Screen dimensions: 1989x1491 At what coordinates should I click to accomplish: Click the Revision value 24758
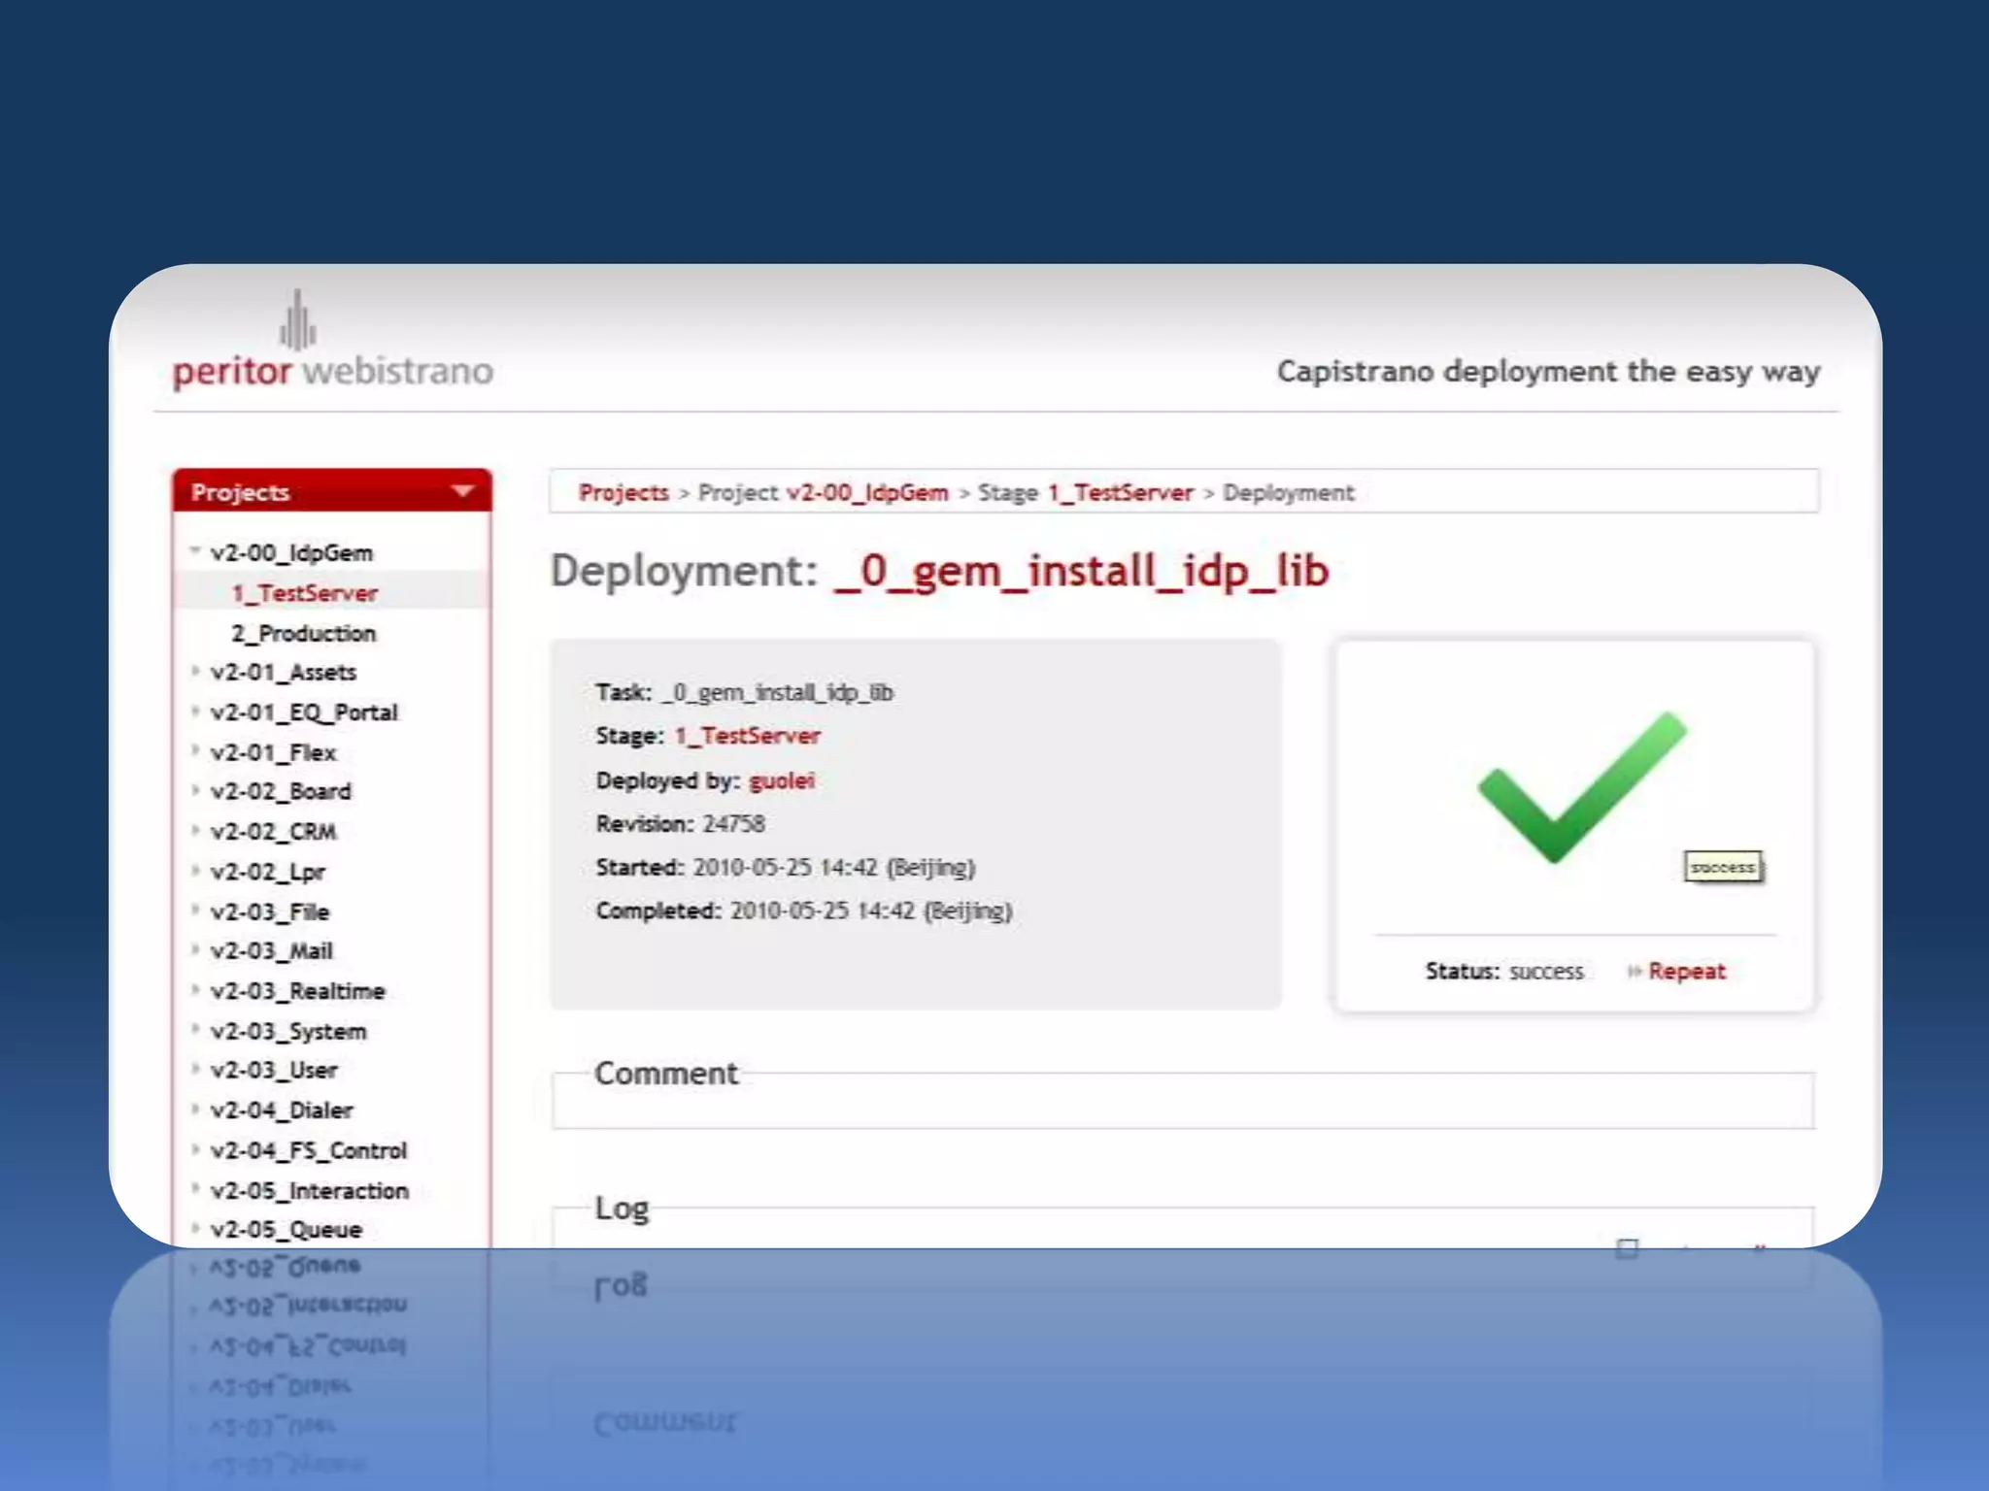click(x=733, y=824)
